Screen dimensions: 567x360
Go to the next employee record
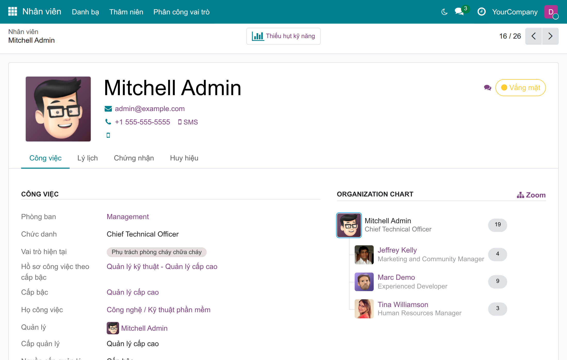(x=550, y=36)
